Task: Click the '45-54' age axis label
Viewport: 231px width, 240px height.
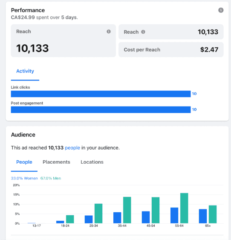Action: pos(151,226)
